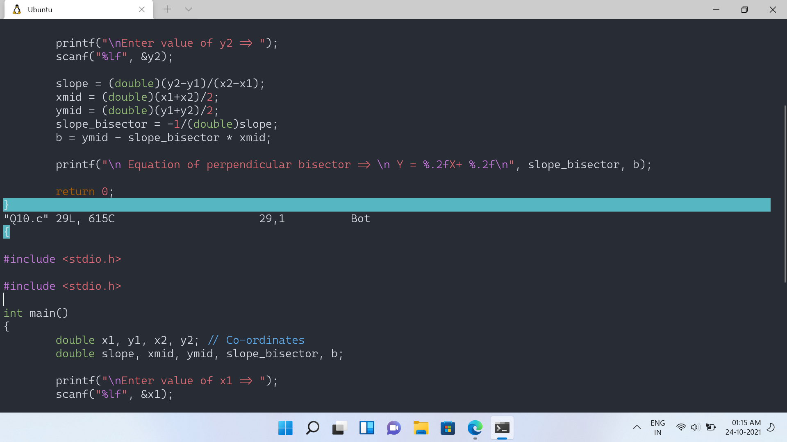Open File Explorer from taskbar
Image resolution: width=787 pixels, height=442 pixels.
pos(421,428)
